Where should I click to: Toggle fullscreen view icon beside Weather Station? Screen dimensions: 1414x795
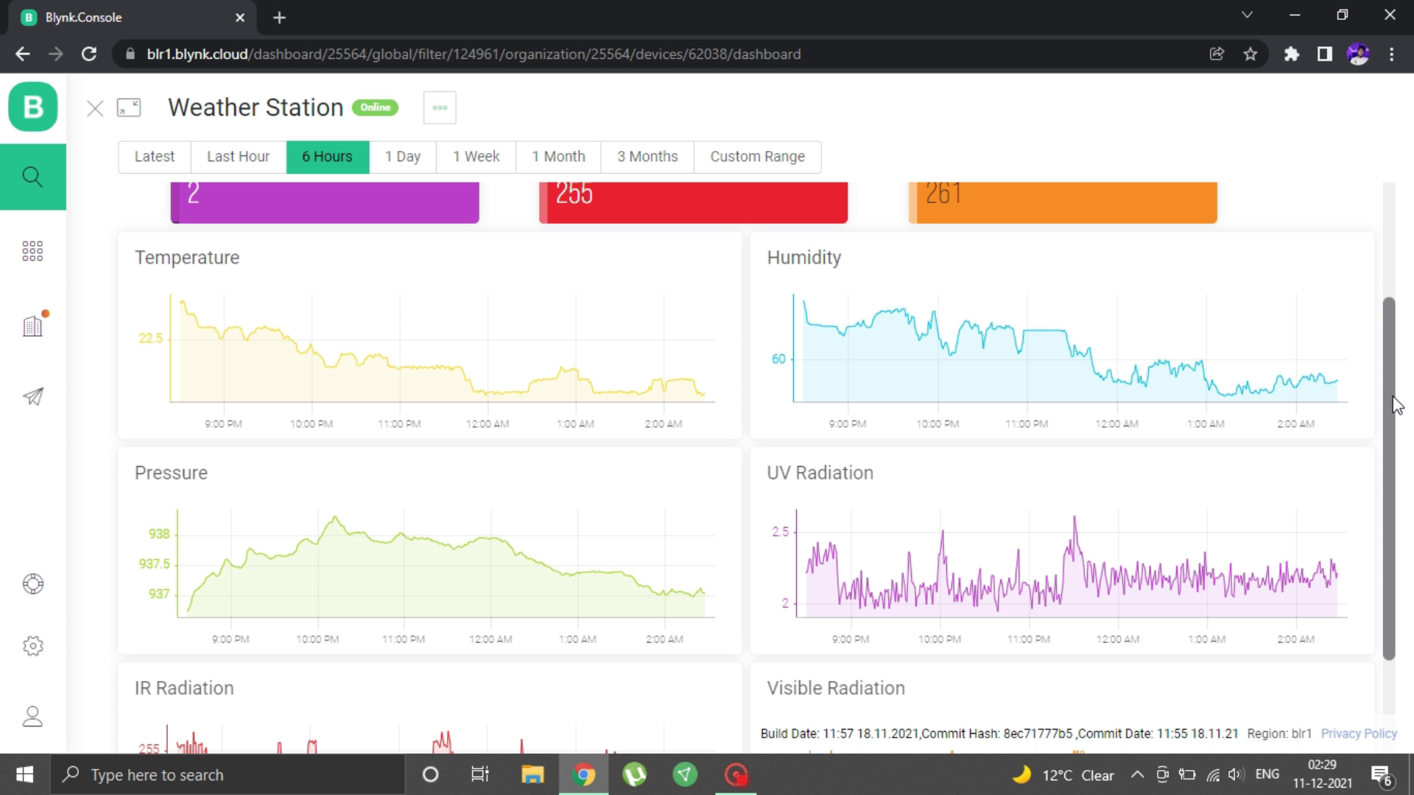pyautogui.click(x=129, y=108)
